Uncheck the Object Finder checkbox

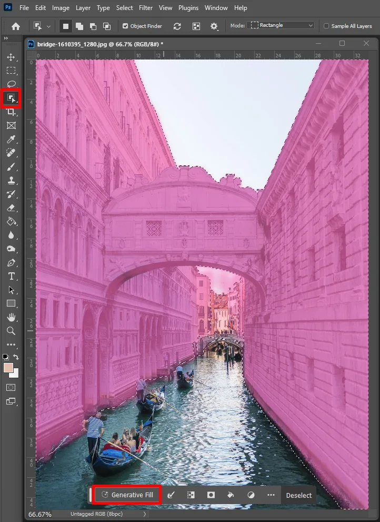tap(125, 26)
